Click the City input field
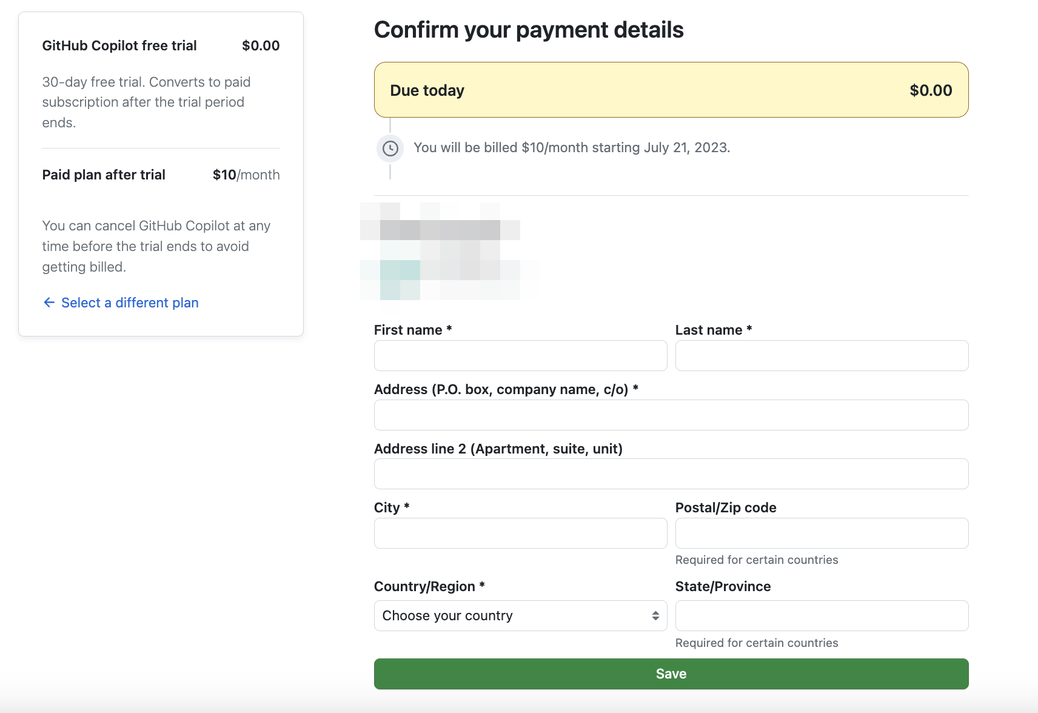This screenshot has width=1038, height=713. click(x=520, y=533)
